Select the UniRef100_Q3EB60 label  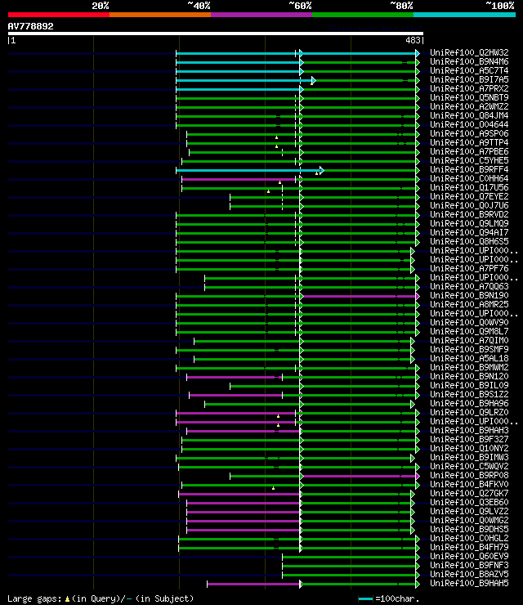pyautogui.click(x=469, y=503)
